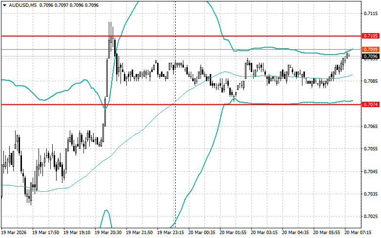Click the 0.7045 price scale value
381x238 pixels.
[x=371, y=172]
